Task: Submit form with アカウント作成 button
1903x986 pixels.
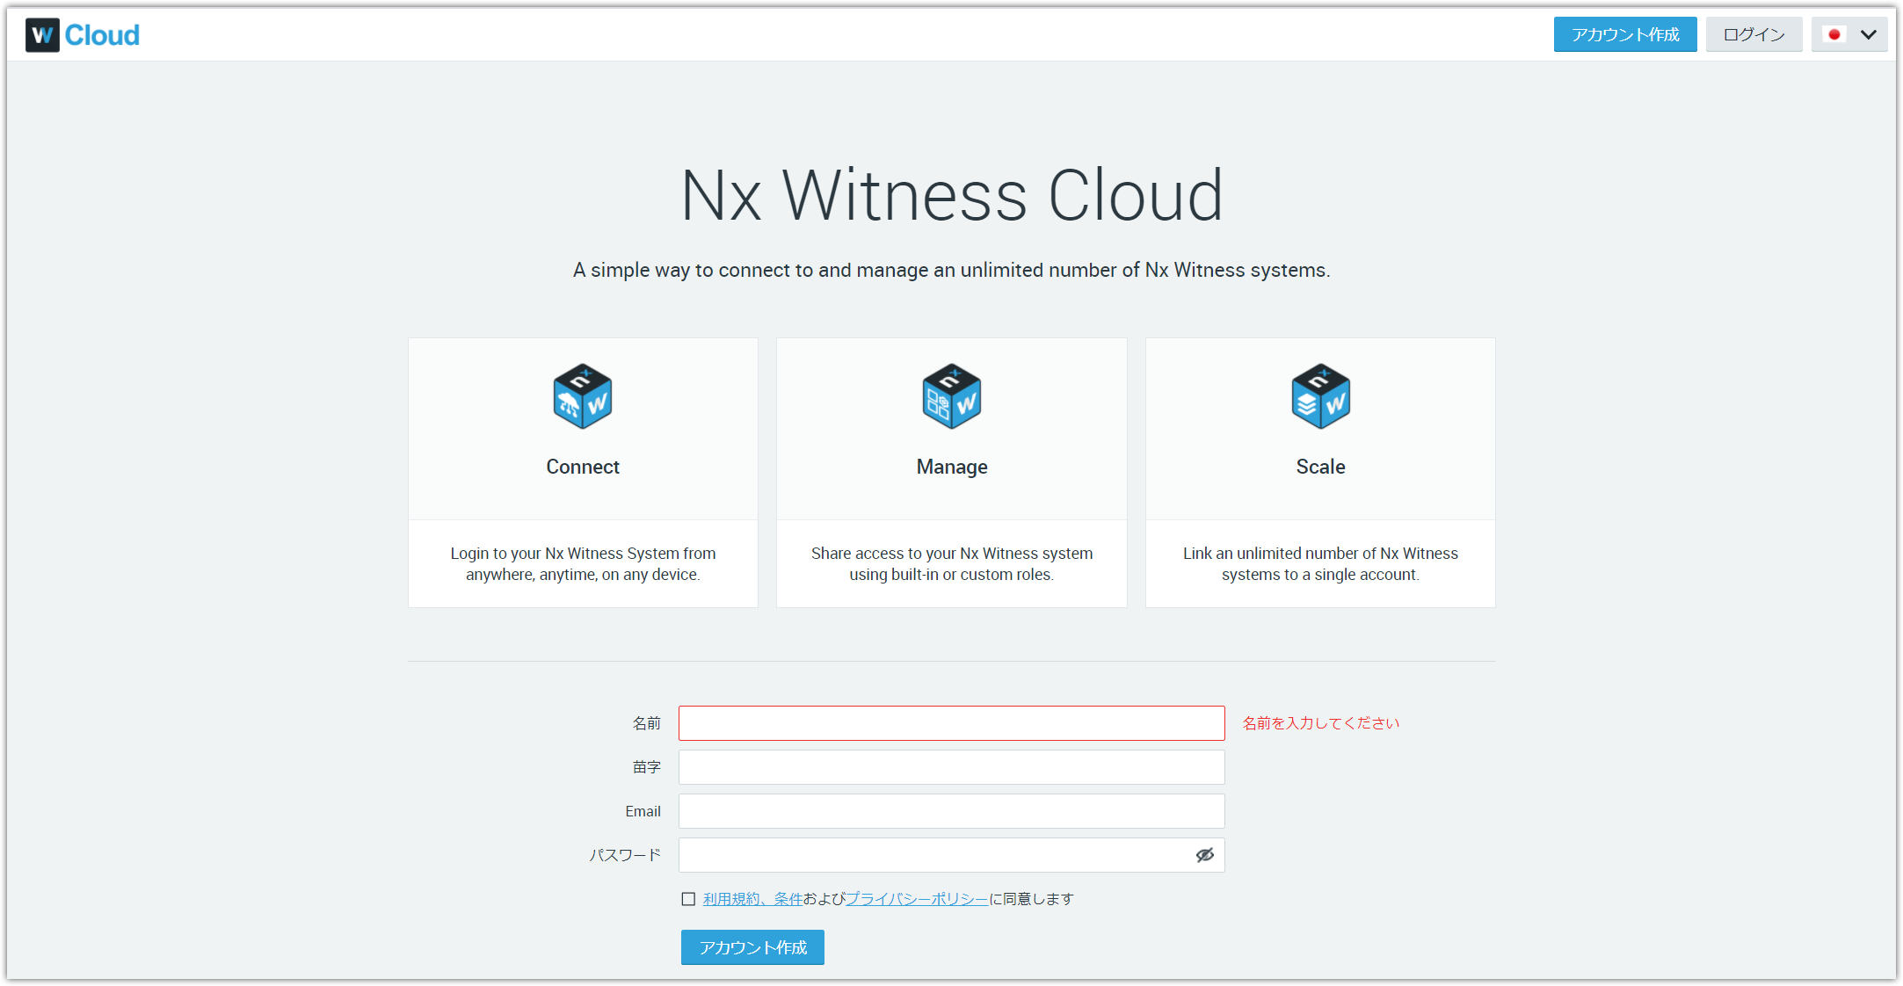Action: [752, 947]
